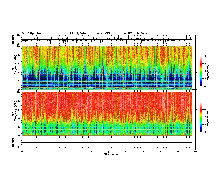
Task: Click the time axis tick label '5'
Action: click(109, 152)
